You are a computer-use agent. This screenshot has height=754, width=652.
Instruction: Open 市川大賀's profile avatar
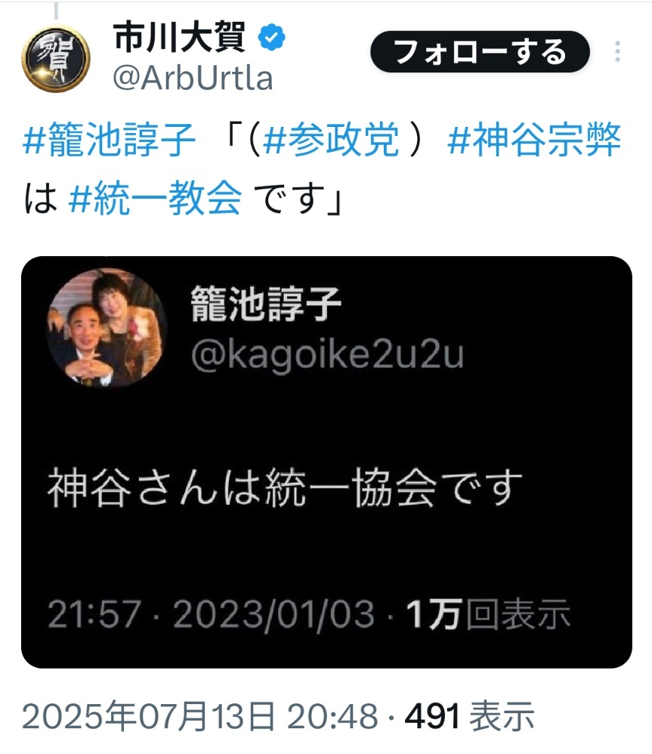coord(56,59)
